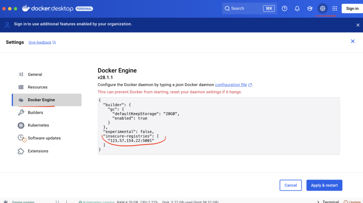Click the ⌘K shortcut badge in search
This screenshot has height=203, width=363.
(x=269, y=9)
